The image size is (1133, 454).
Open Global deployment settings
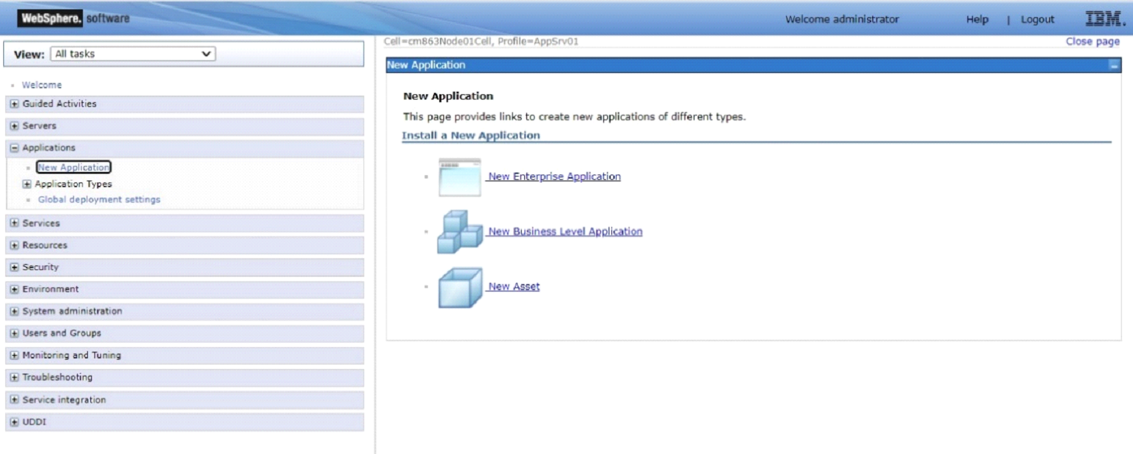tap(99, 199)
